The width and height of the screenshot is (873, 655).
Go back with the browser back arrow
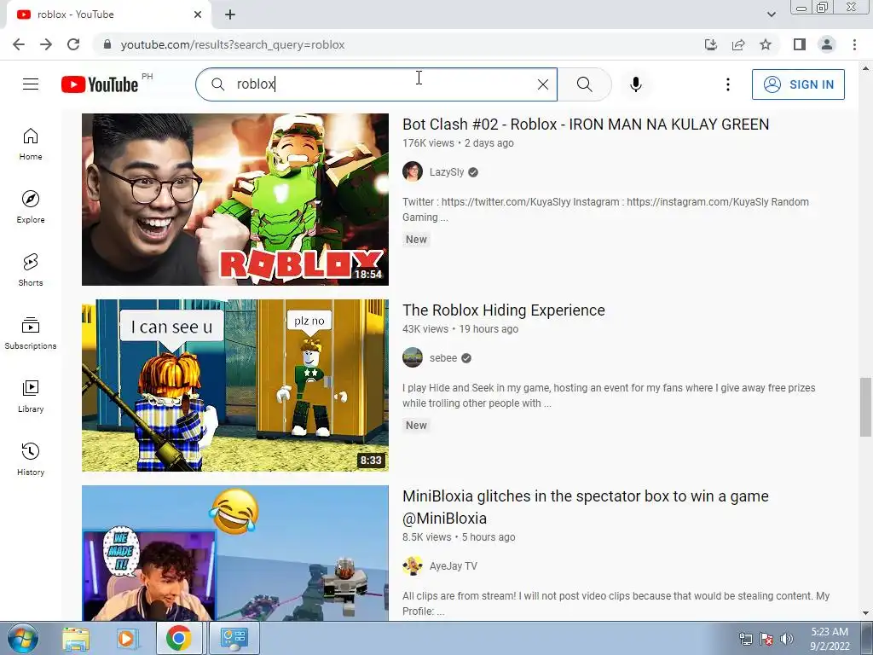pyautogui.click(x=19, y=44)
